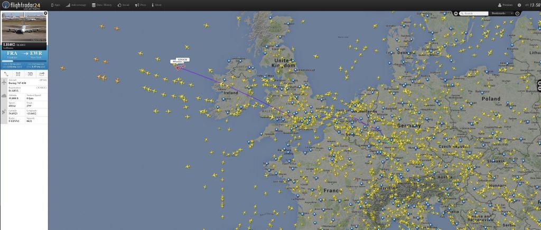The height and width of the screenshot is (230, 541).
Task: Close the LH402 flight details panel
Action: pos(45,13)
